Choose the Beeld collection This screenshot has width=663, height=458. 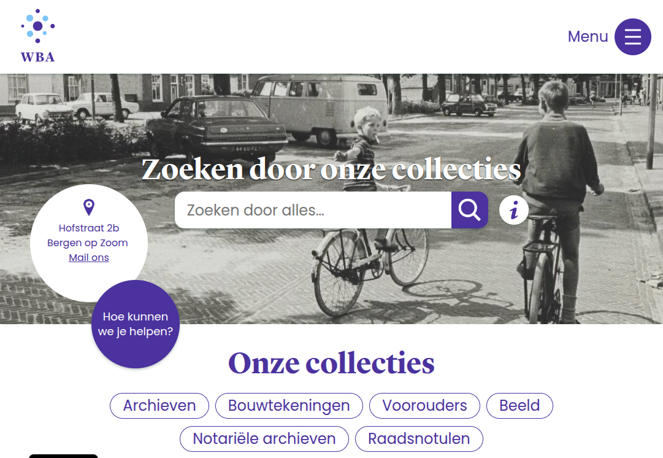(x=519, y=406)
